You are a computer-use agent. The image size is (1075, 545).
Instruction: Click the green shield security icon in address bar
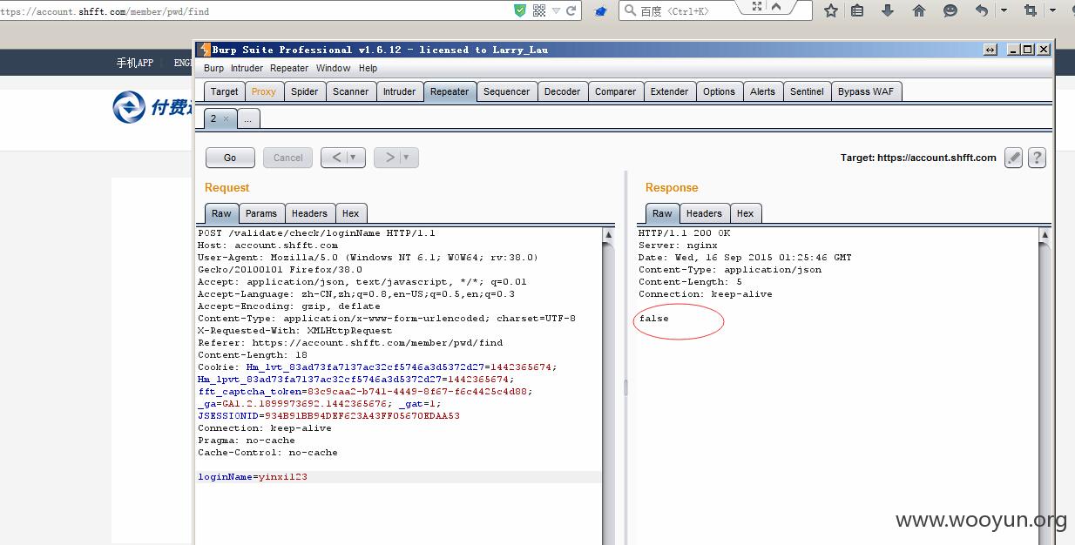[520, 10]
